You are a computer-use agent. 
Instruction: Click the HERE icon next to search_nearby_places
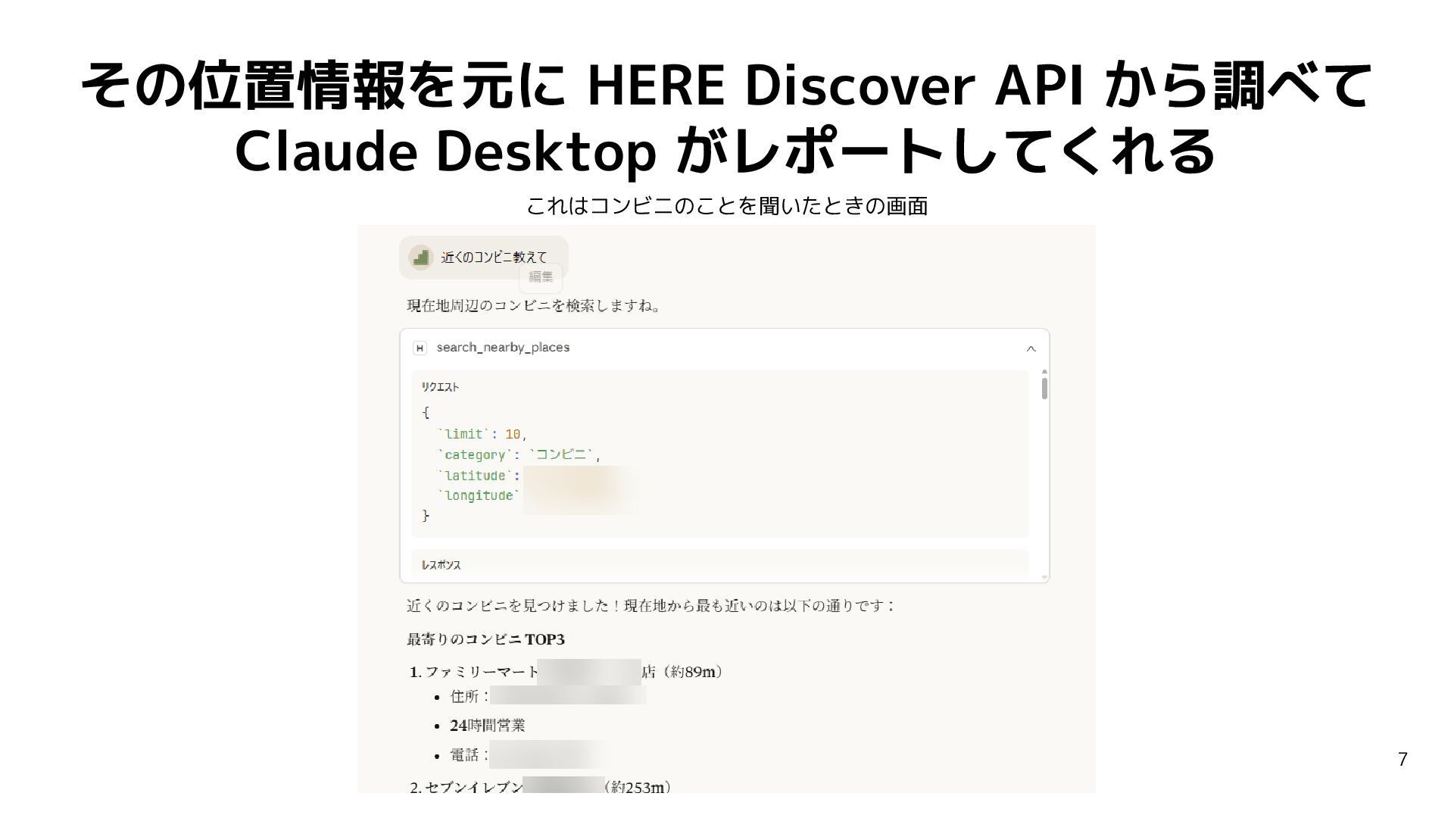click(420, 348)
